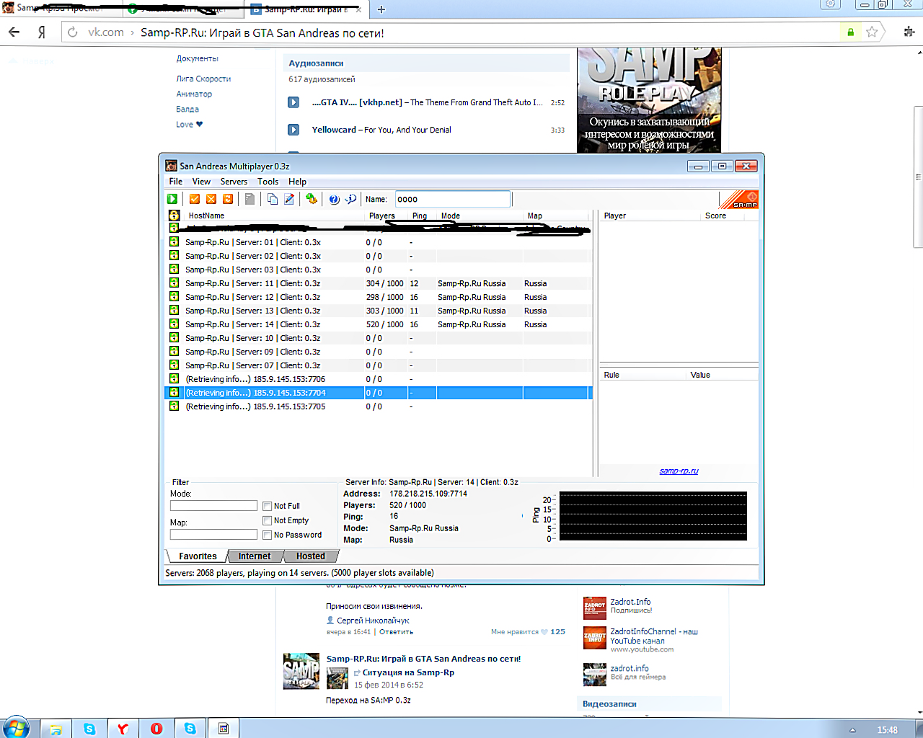The width and height of the screenshot is (923, 738).
Task: Open 'Сергей Николайчук' profile link
Action: point(373,620)
